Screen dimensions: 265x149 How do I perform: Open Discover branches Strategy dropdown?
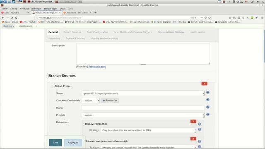coord(148,130)
